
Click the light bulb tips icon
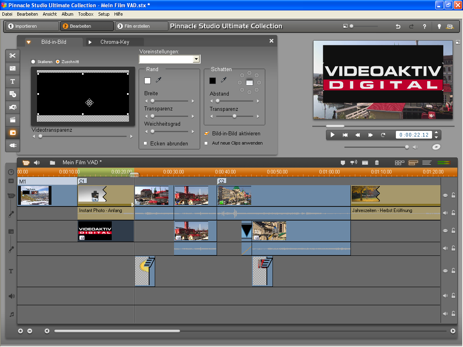pyautogui.click(x=439, y=27)
